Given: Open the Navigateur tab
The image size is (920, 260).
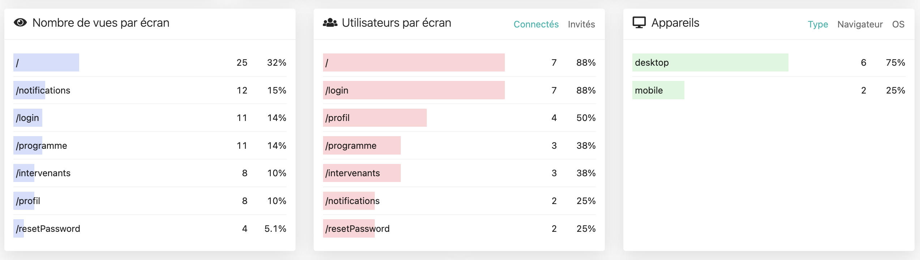Looking at the screenshot, I should coord(860,24).
